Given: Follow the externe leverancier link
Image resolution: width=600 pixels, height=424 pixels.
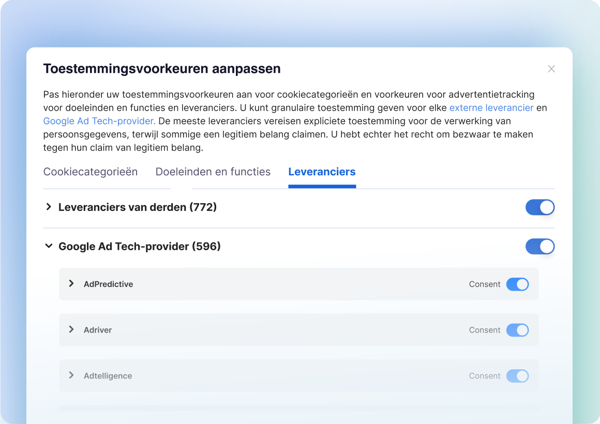Looking at the screenshot, I should (491, 108).
